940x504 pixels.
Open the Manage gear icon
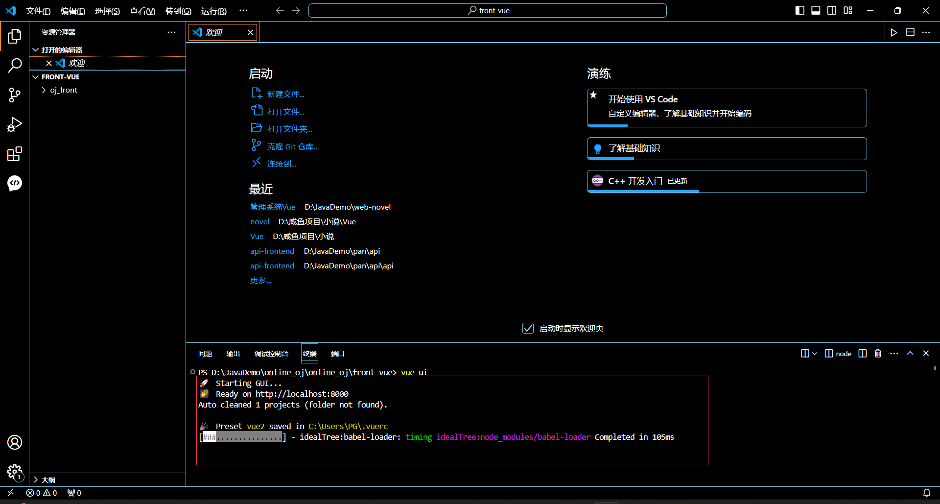[15, 472]
